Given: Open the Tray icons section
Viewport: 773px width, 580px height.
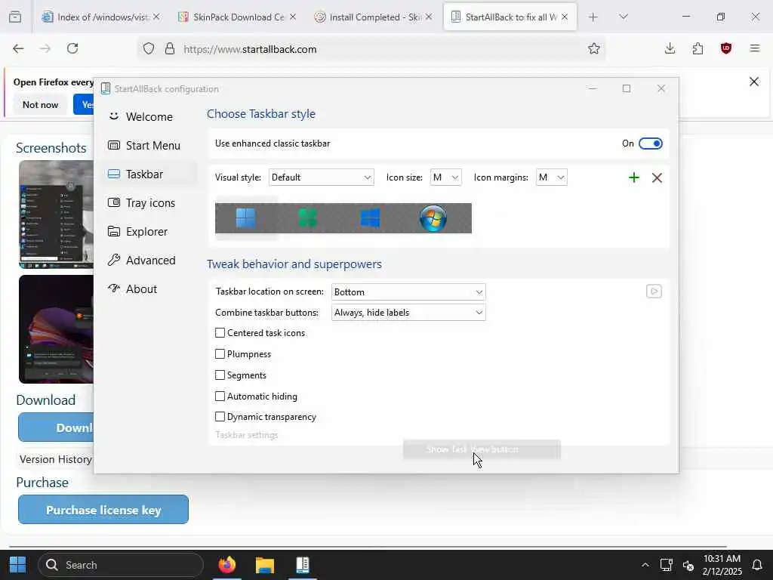Looking at the screenshot, I should point(148,202).
